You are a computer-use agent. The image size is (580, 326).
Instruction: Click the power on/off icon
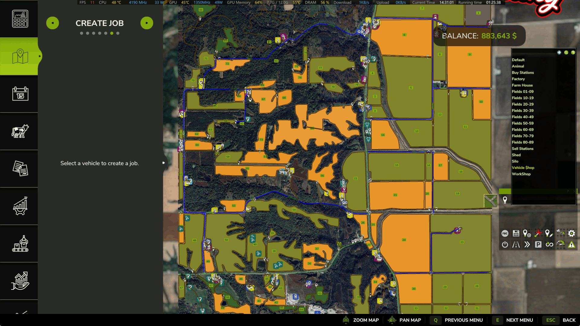click(x=505, y=245)
